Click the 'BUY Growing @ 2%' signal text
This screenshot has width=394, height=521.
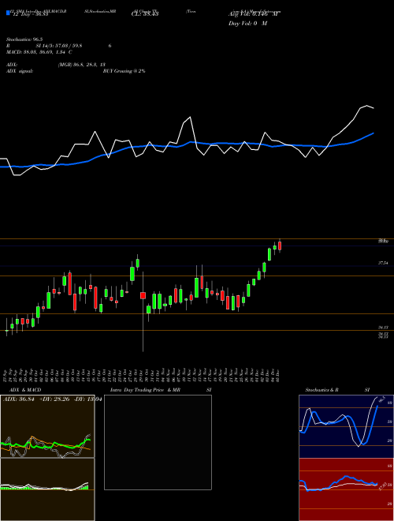click(124, 71)
